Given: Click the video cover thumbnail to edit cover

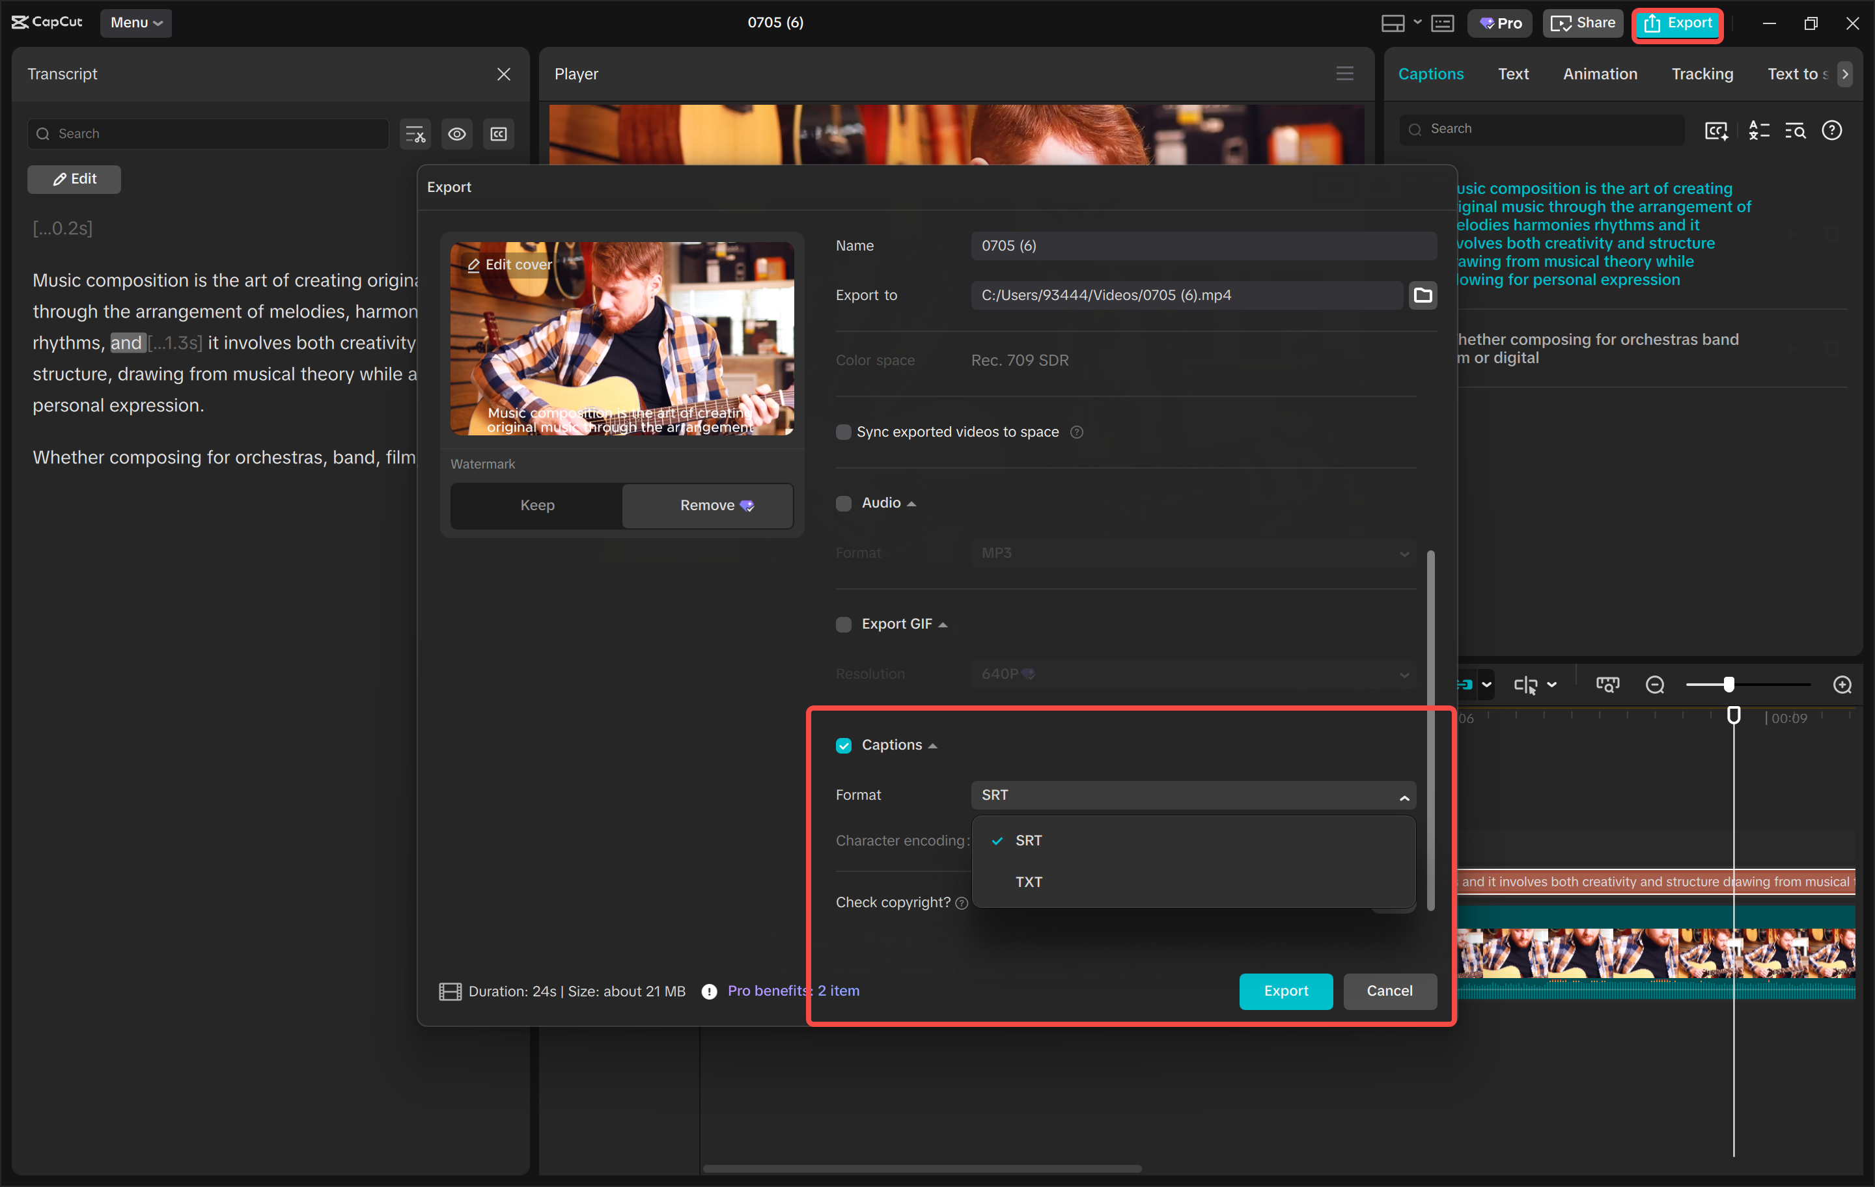Looking at the screenshot, I should [x=621, y=338].
